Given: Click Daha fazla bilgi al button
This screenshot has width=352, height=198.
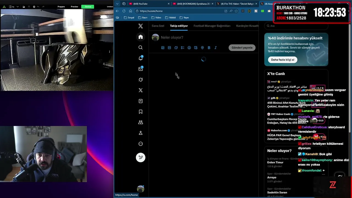Looking at the screenshot, I should [283, 60].
